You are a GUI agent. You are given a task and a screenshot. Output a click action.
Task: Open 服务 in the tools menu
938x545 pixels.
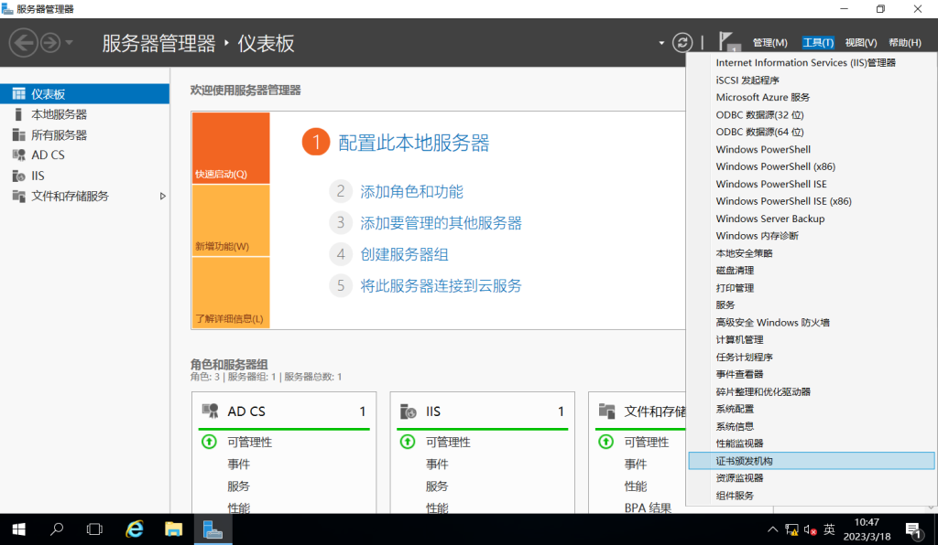812,305
